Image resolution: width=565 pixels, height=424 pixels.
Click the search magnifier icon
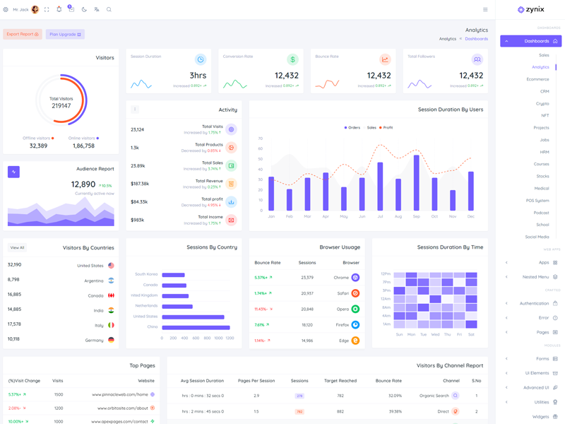(109, 10)
